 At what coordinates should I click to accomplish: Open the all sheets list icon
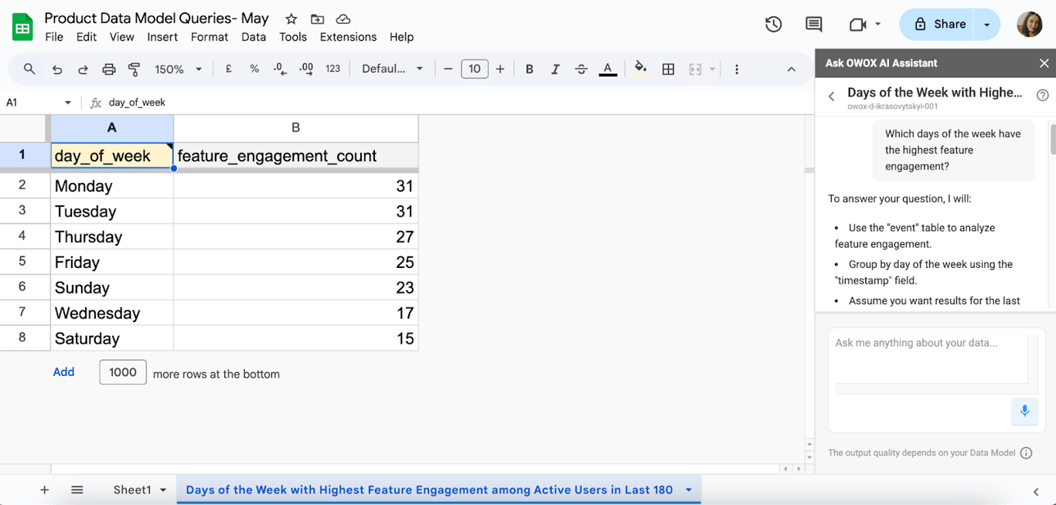pos(77,490)
